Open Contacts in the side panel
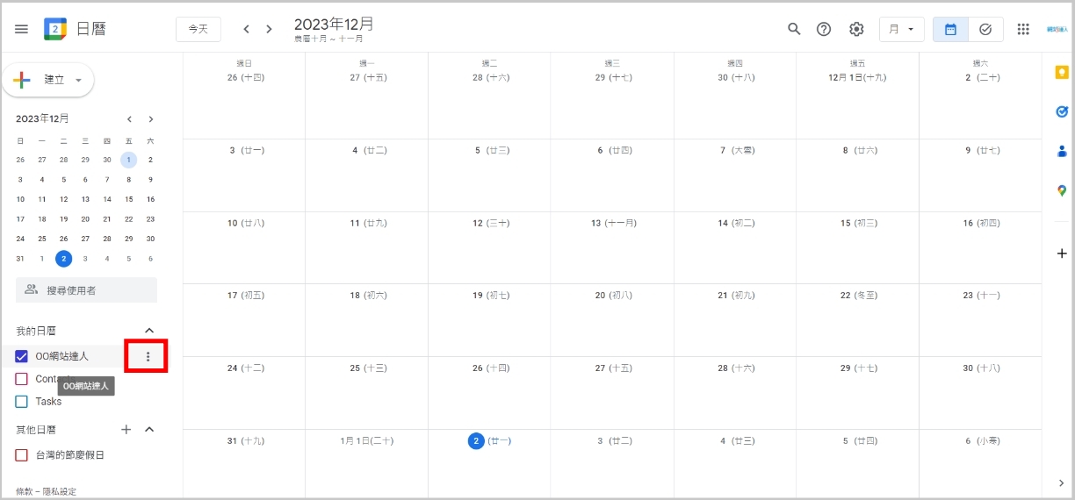 [x=1061, y=151]
